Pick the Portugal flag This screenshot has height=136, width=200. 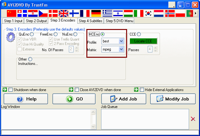click(190, 13)
